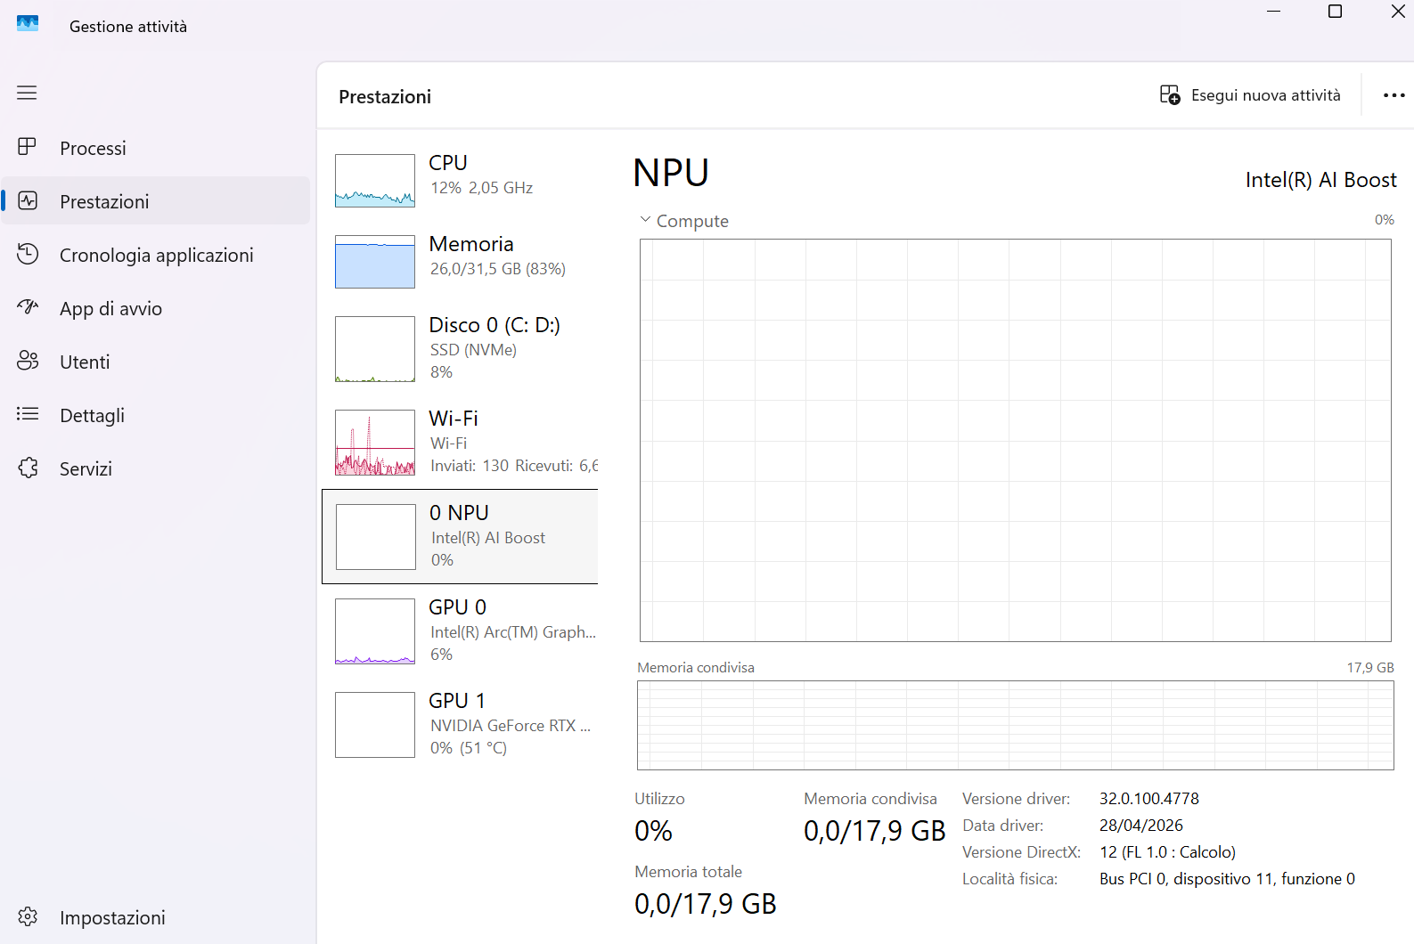The height and width of the screenshot is (944, 1414).
Task: Click the NPU Compute usage graph area
Action: pos(1016,440)
